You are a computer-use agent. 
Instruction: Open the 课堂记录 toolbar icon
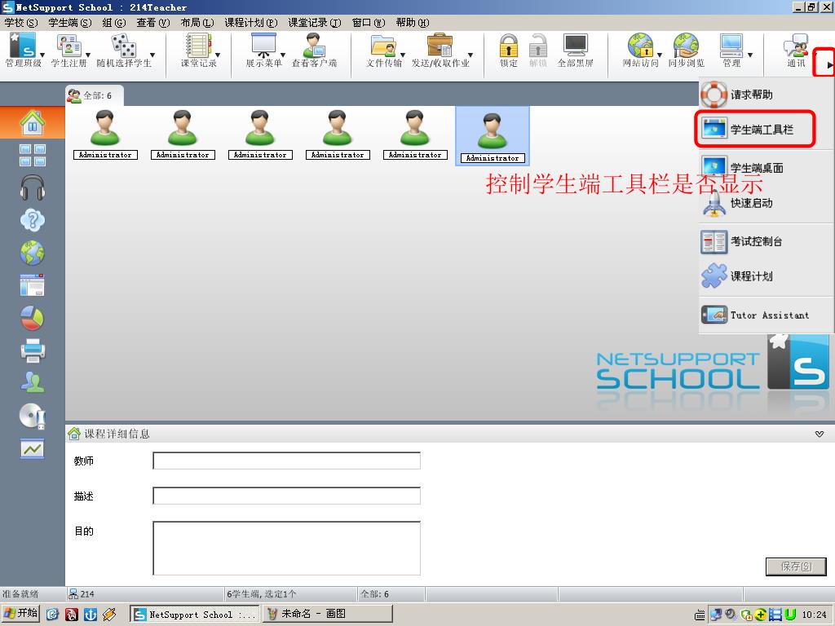[198, 50]
